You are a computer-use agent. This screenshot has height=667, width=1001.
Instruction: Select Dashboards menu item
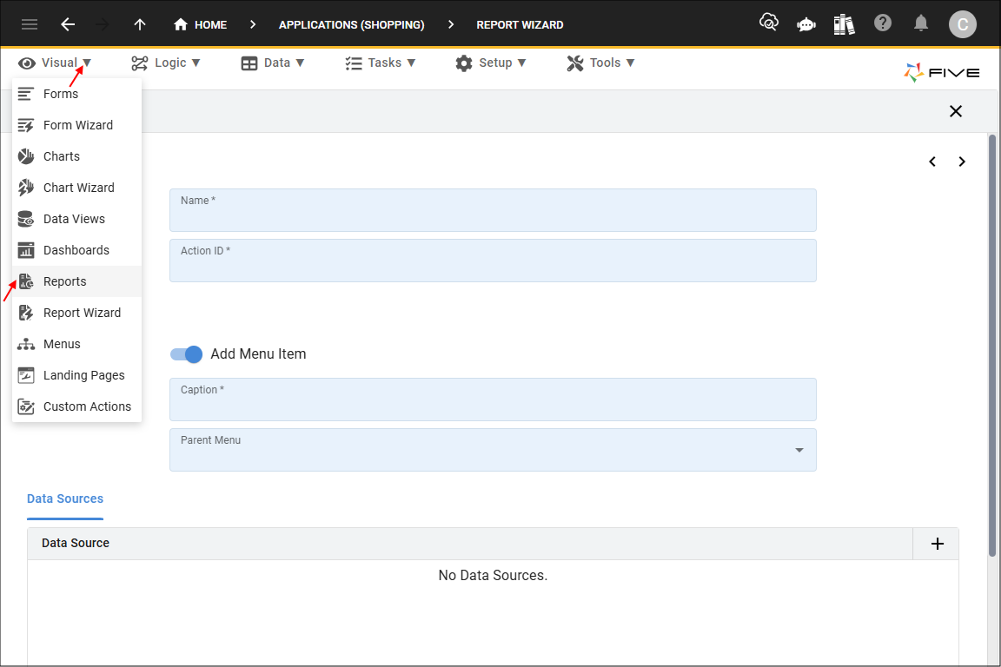pos(76,250)
